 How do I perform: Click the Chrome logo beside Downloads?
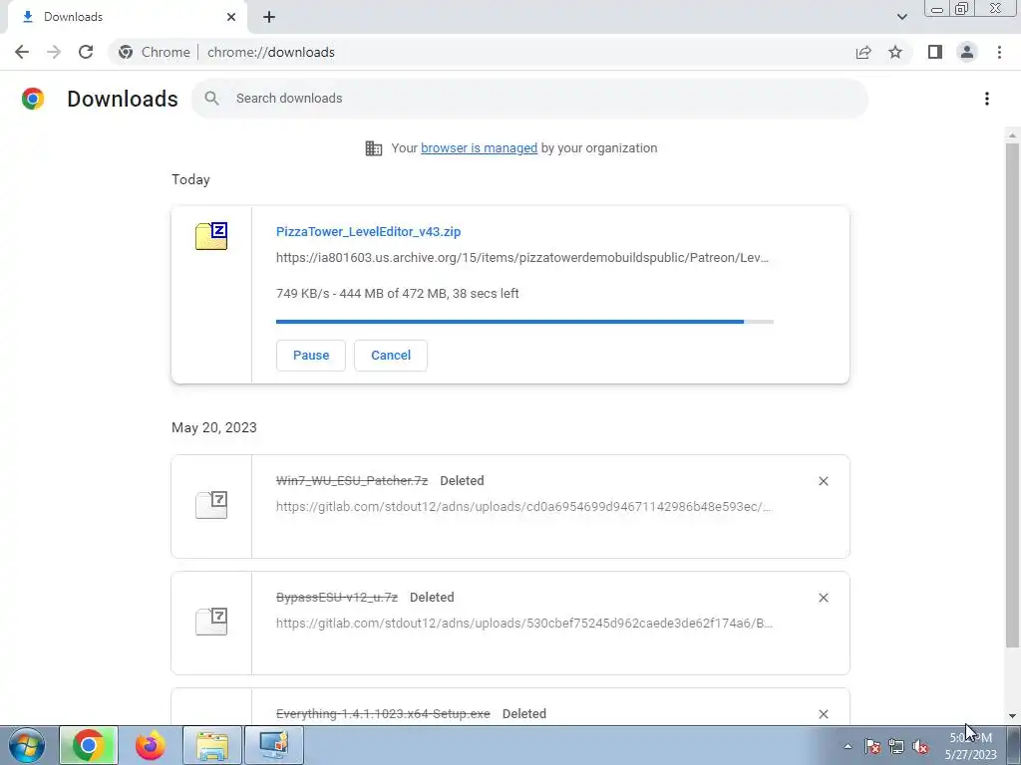(33, 99)
